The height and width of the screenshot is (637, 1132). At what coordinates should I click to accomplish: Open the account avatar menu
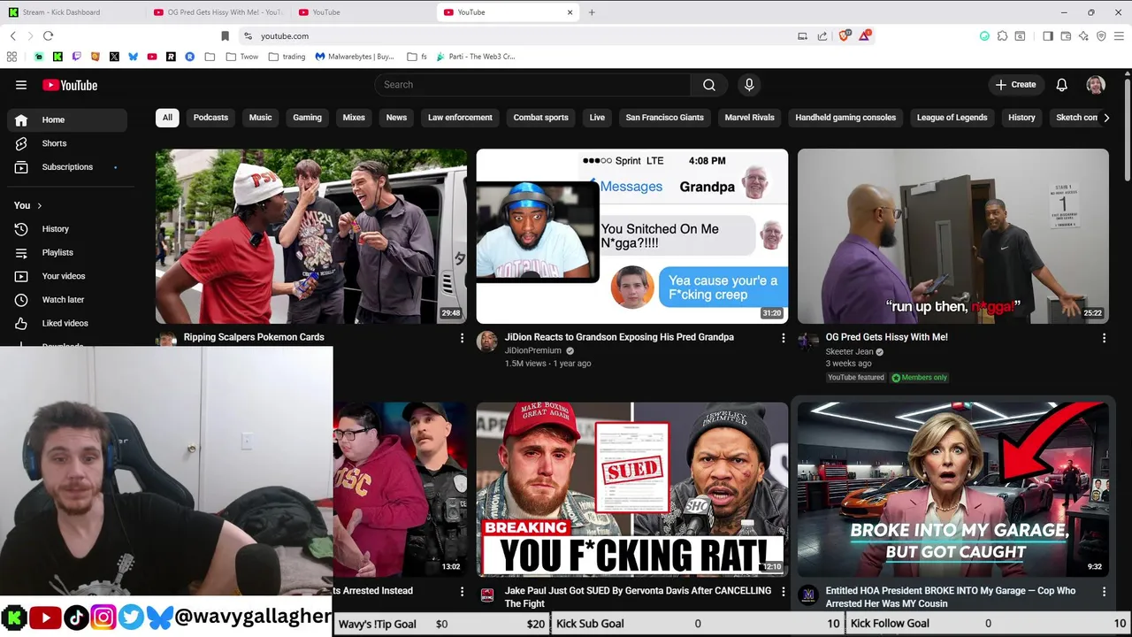pyautogui.click(x=1096, y=85)
